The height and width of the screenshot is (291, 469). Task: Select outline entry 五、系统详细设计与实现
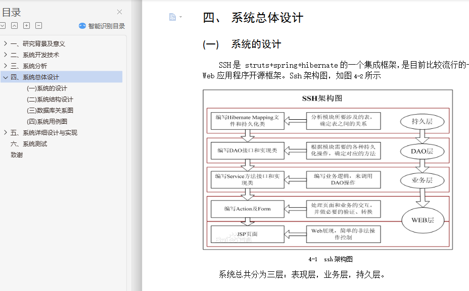coord(44,132)
